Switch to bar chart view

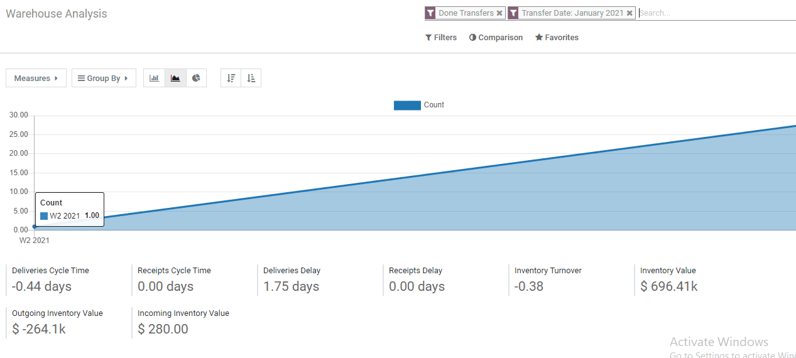[x=155, y=78]
